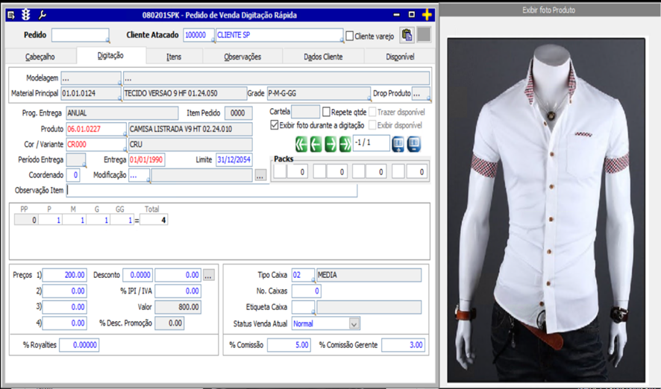Click the gray square button next to clipboard
The height and width of the screenshot is (389, 661).
pyautogui.click(x=424, y=35)
